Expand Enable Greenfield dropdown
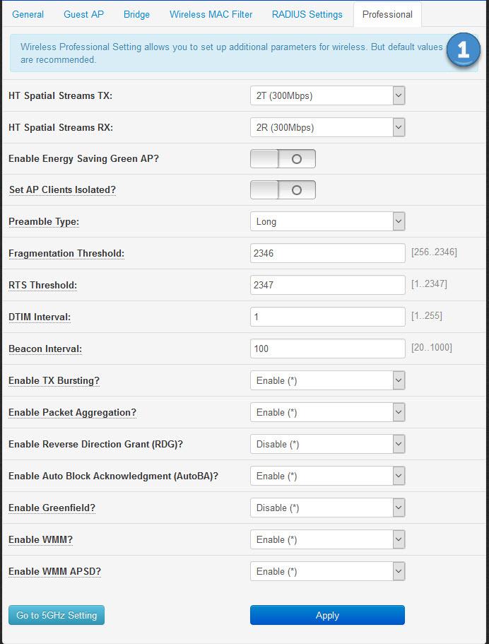This screenshot has width=489, height=644. [x=328, y=508]
